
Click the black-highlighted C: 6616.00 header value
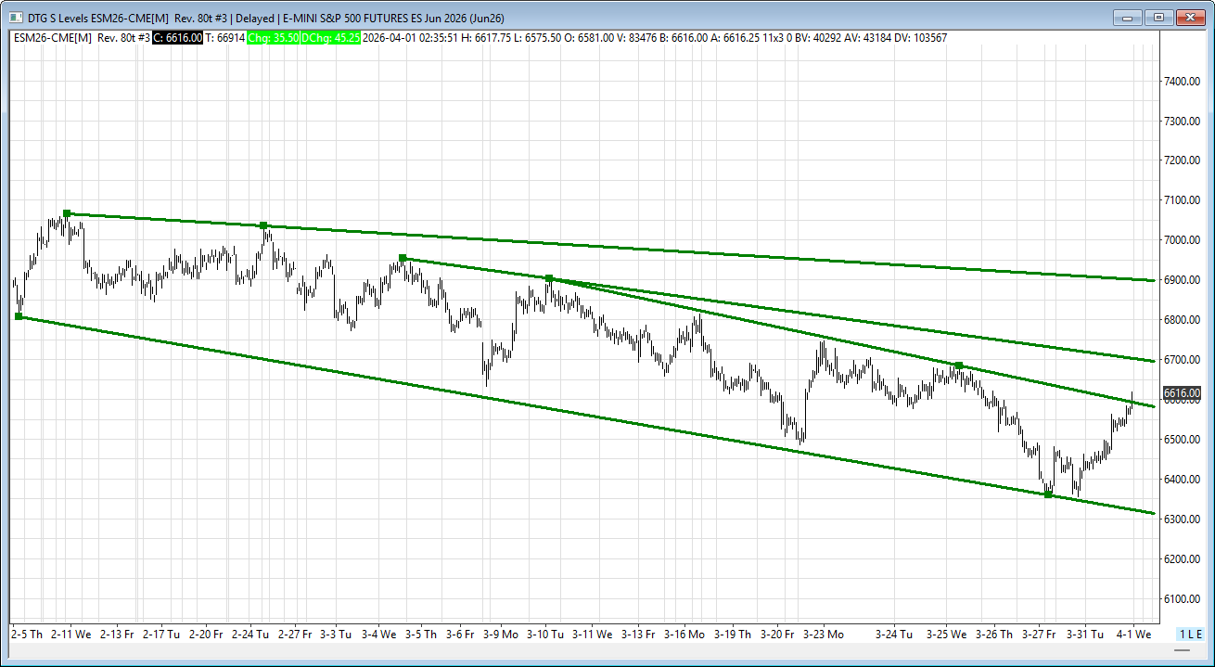(x=177, y=37)
